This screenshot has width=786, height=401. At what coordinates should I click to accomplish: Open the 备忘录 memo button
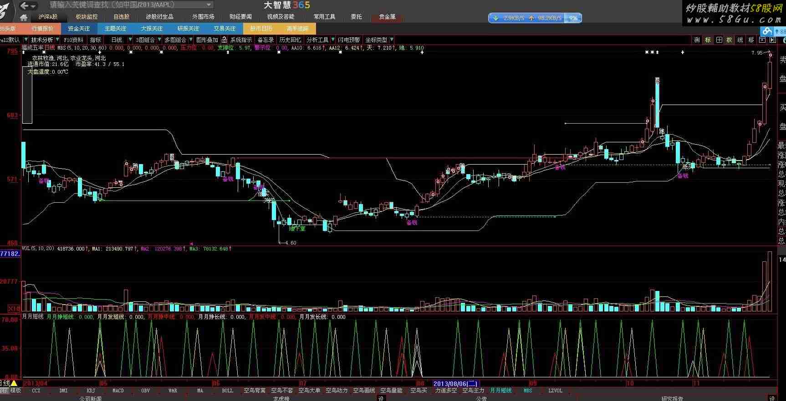click(266, 40)
